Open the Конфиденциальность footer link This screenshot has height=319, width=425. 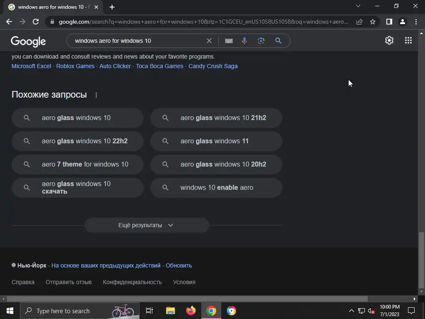pyautogui.click(x=132, y=282)
